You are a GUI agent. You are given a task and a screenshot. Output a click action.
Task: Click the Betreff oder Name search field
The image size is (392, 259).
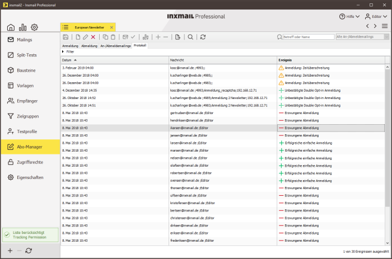click(x=309, y=37)
